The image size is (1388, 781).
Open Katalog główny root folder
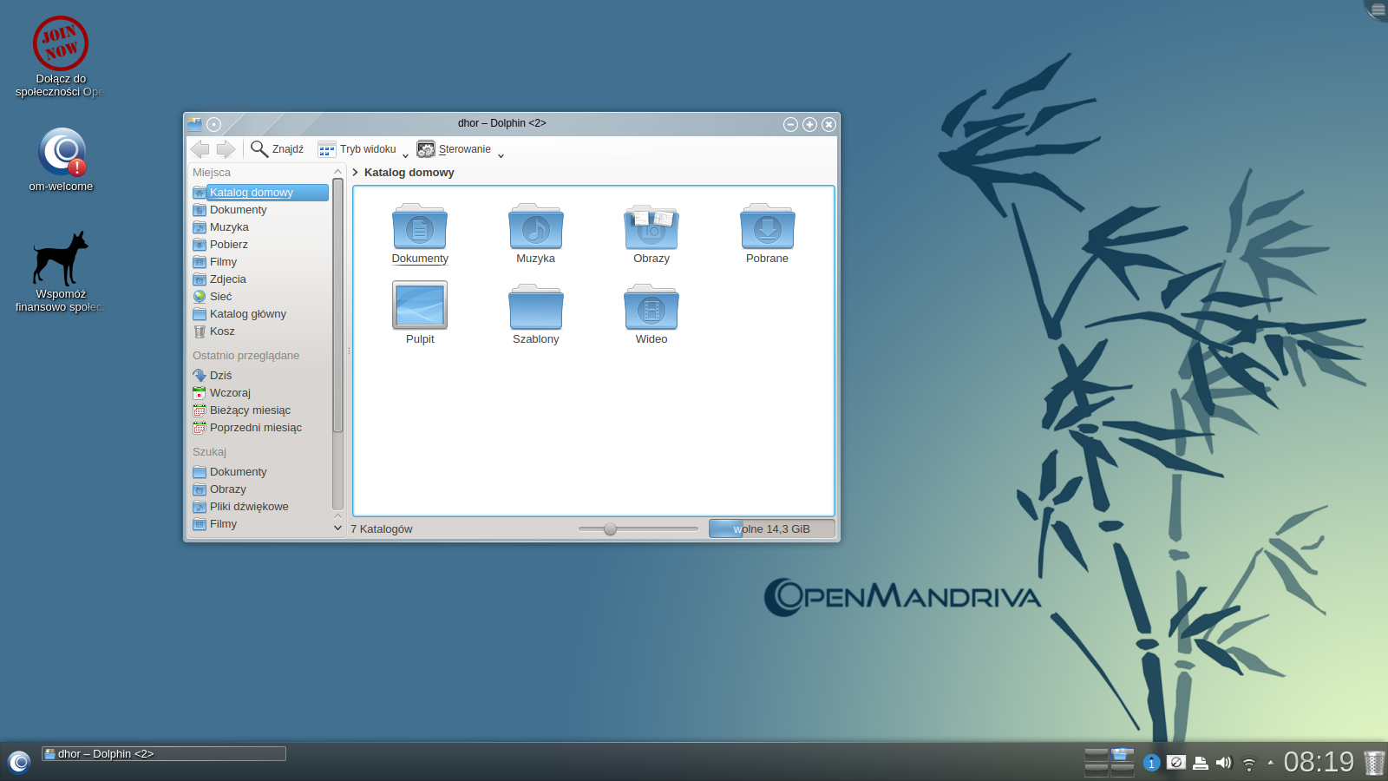(x=260, y=314)
